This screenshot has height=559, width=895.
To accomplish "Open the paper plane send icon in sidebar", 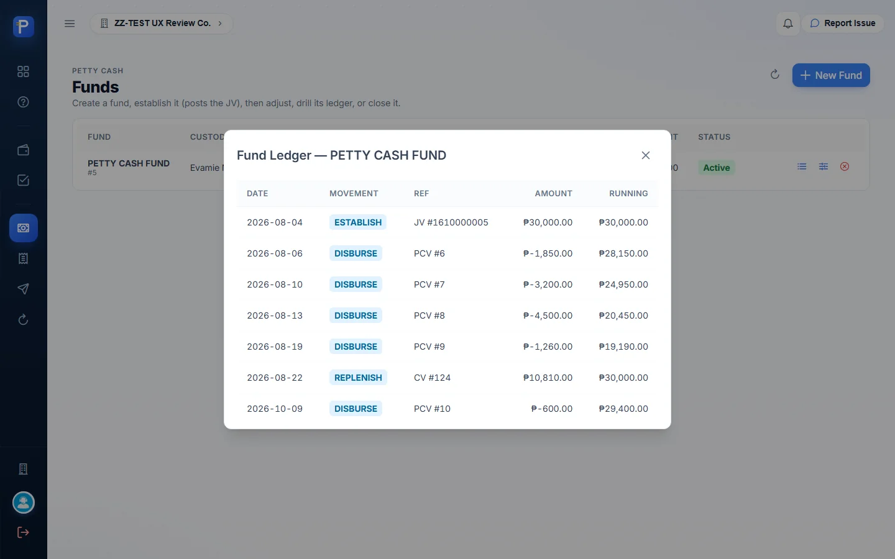I will 23,289.
